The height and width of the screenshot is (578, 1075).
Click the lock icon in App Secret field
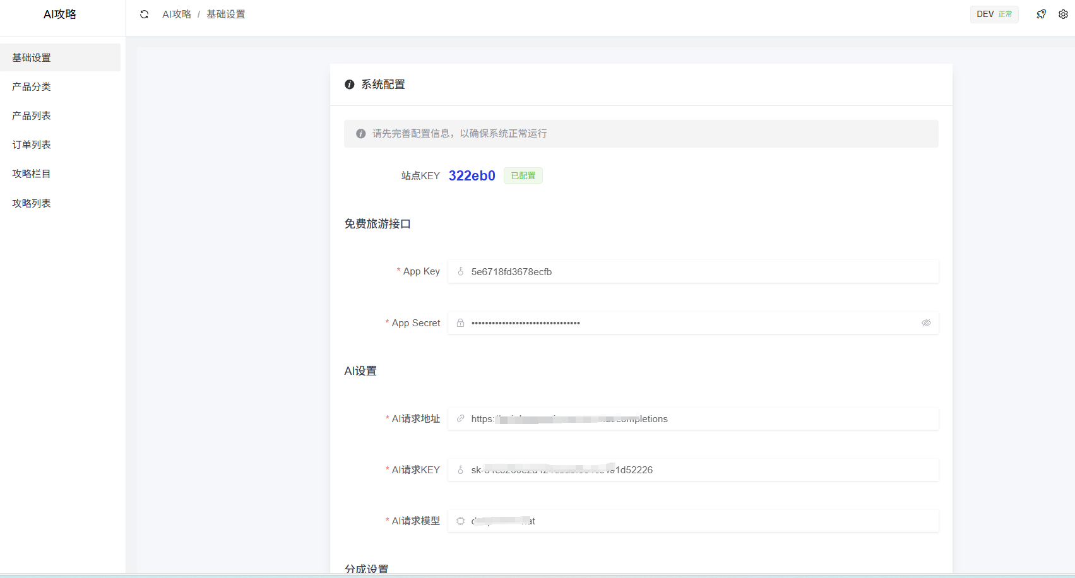point(460,322)
